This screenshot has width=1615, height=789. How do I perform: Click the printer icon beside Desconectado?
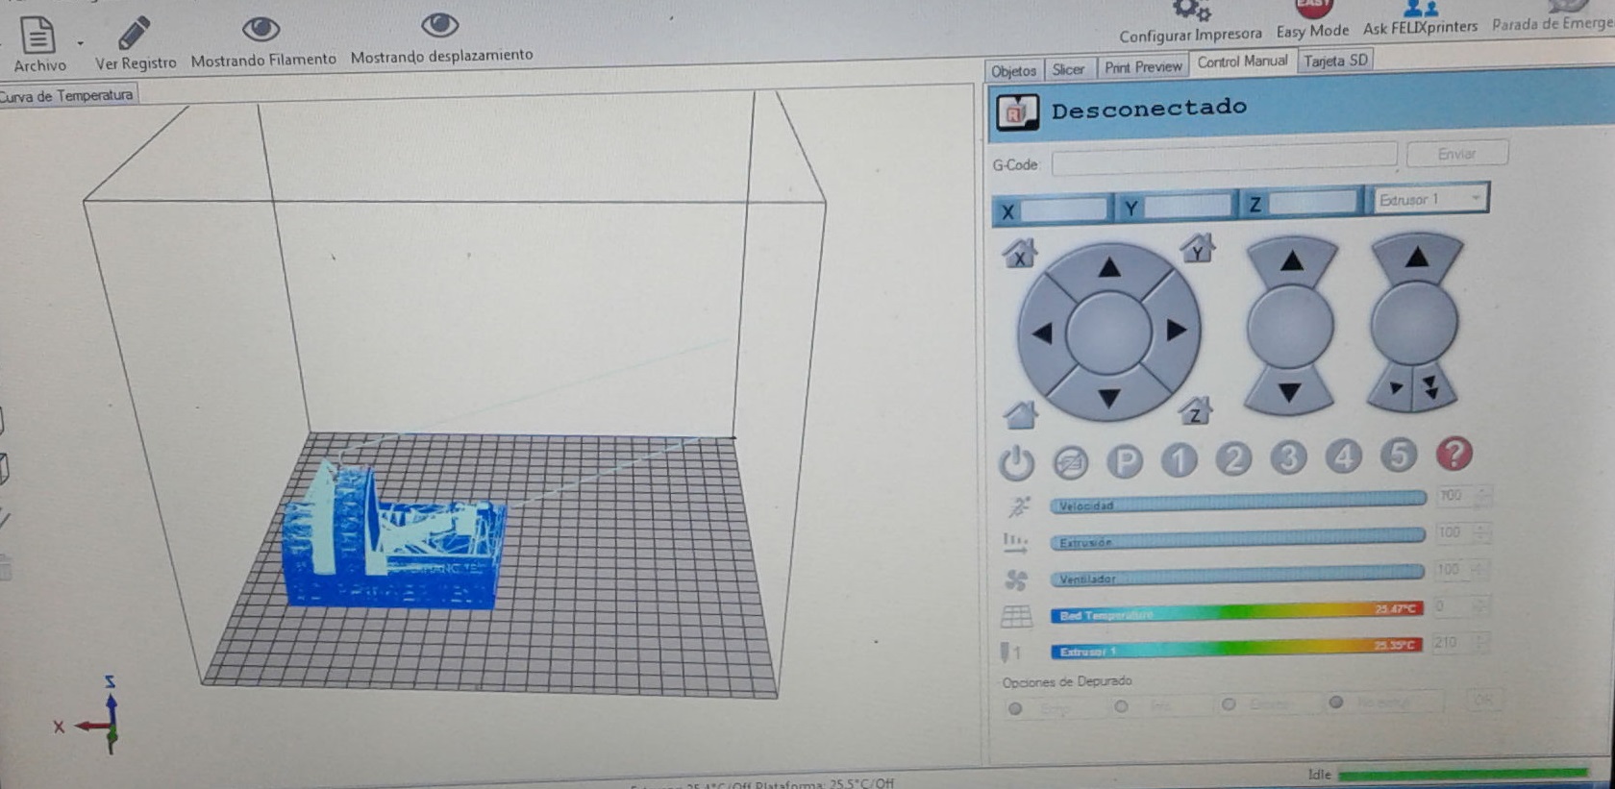tap(1017, 111)
